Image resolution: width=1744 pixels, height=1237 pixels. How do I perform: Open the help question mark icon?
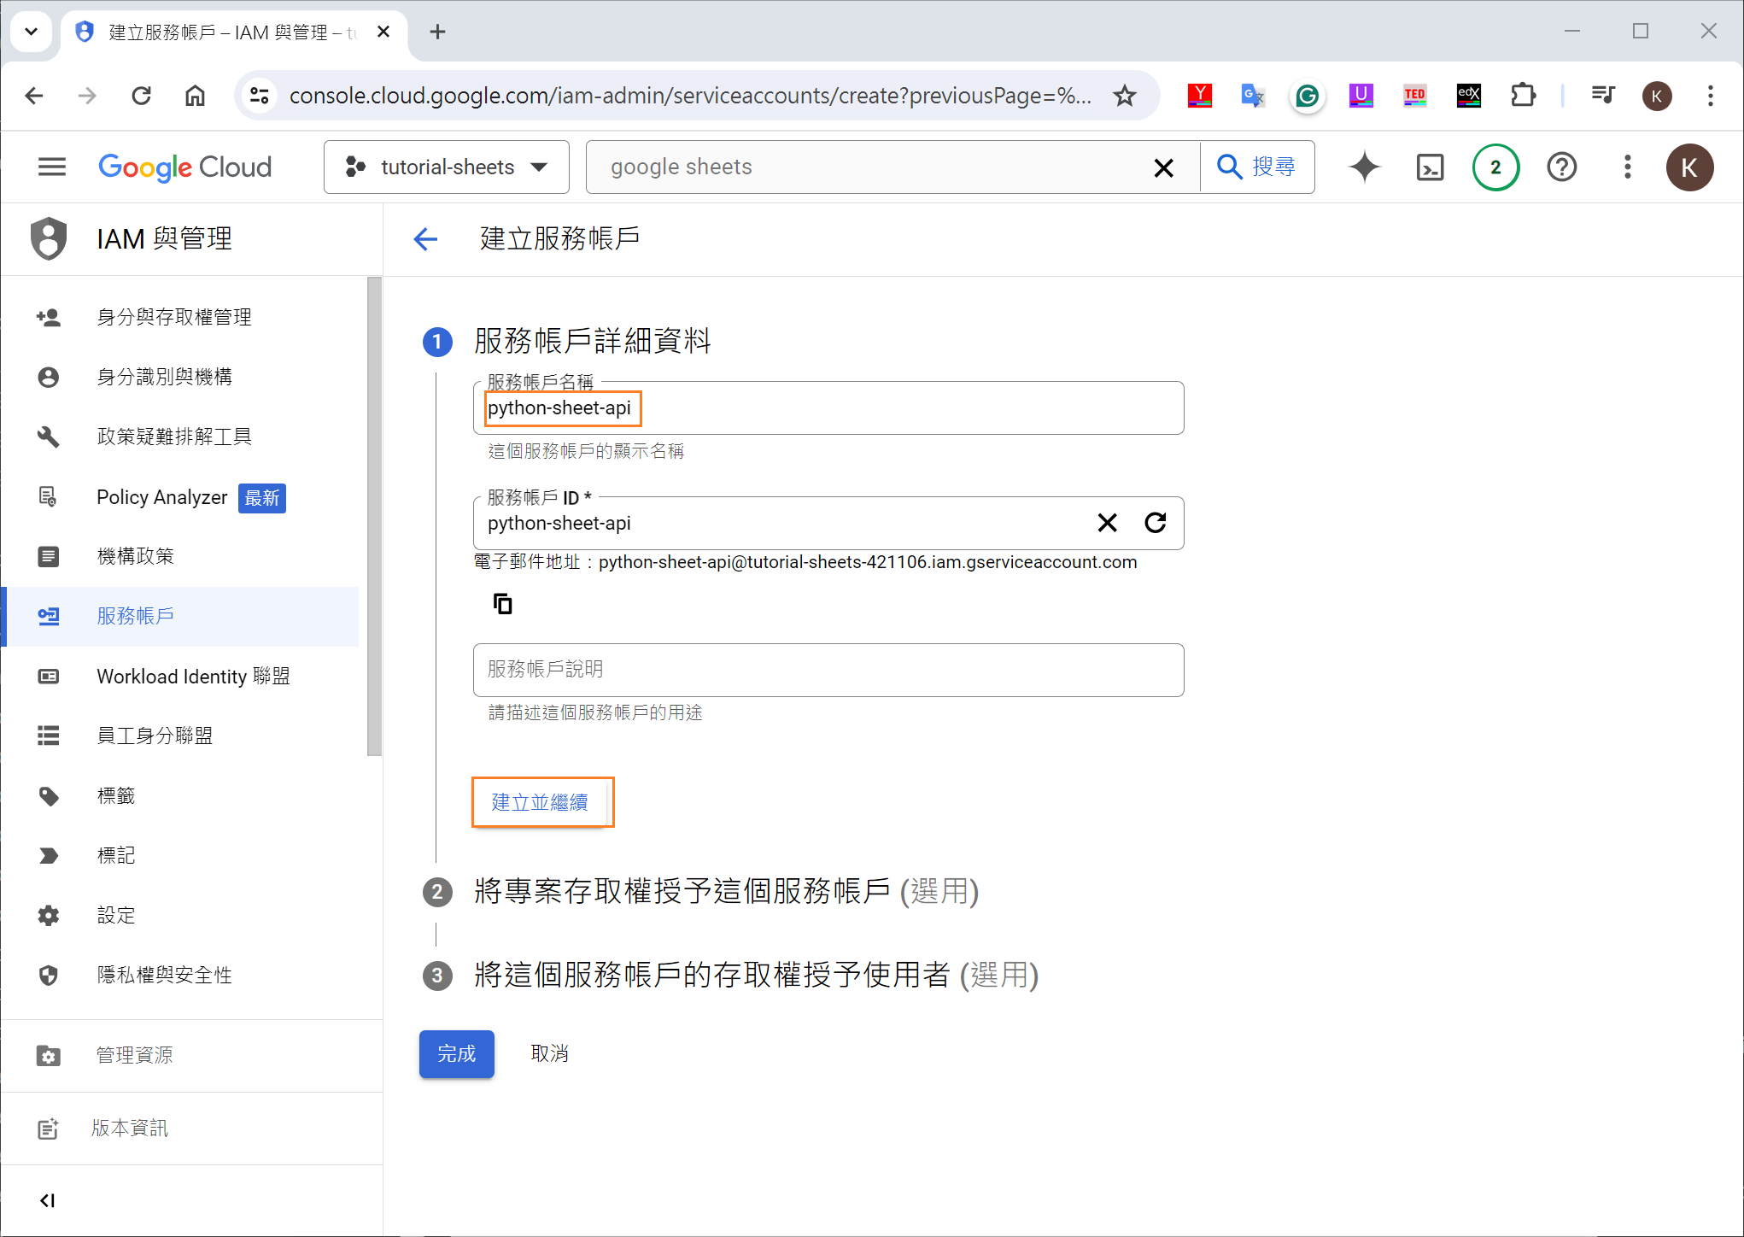click(x=1561, y=167)
